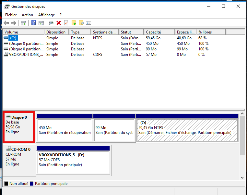
Task: Select the (C:) 59,45 Go NTFS partition block
Action: 187,130
